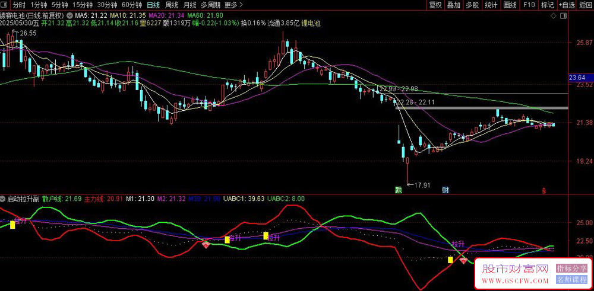Click the MA20: 21.34 label
Viewport: 594px width, 291px height.
167,15
